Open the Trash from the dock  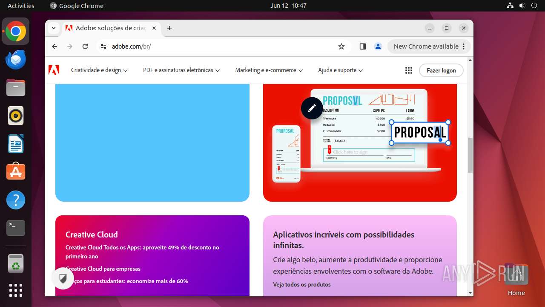point(16,264)
